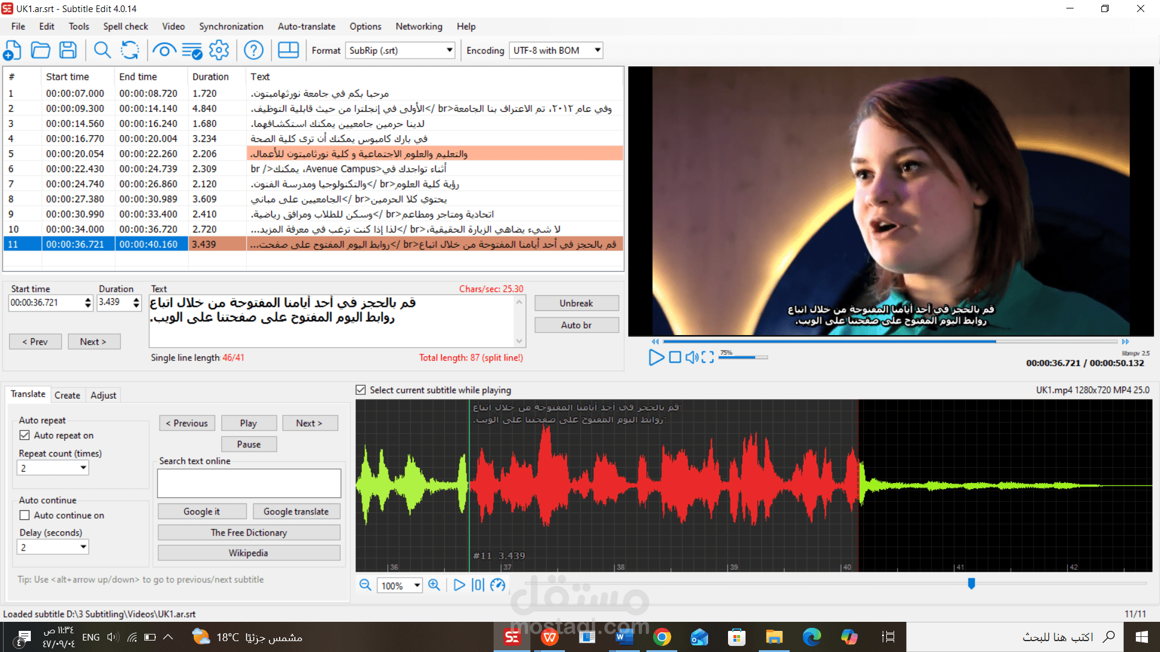Zoom in the waveform with plus magnifier
This screenshot has height=652, width=1160.
tap(434, 585)
